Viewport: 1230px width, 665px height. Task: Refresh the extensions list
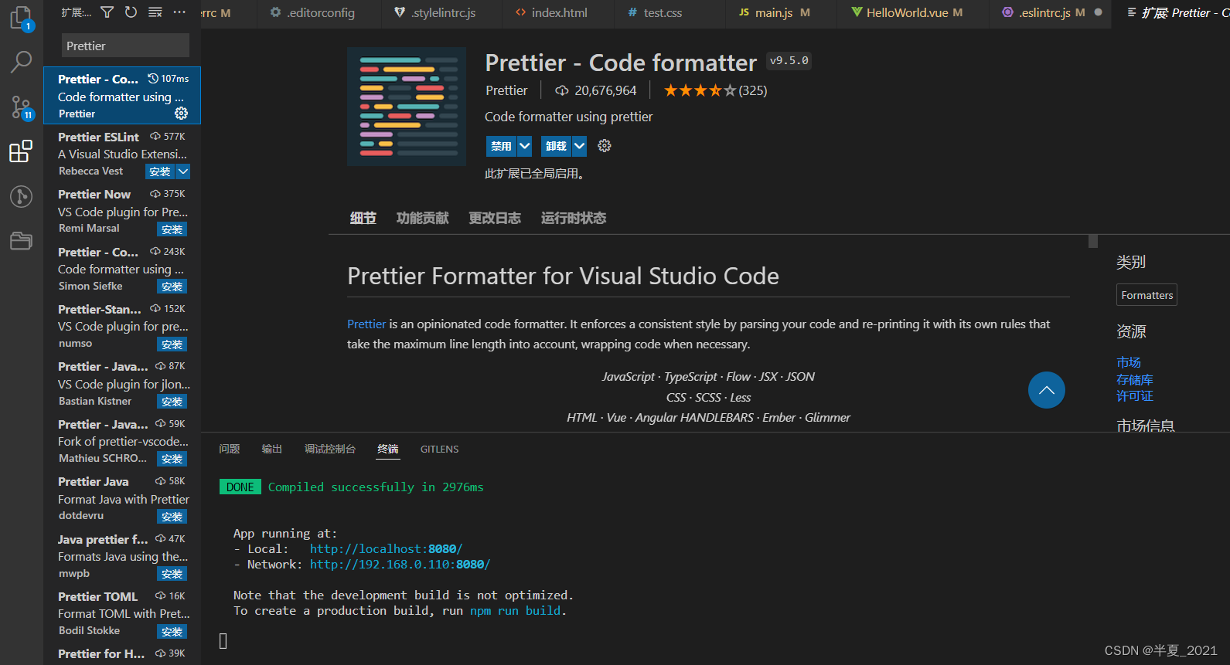pos(131,12)
